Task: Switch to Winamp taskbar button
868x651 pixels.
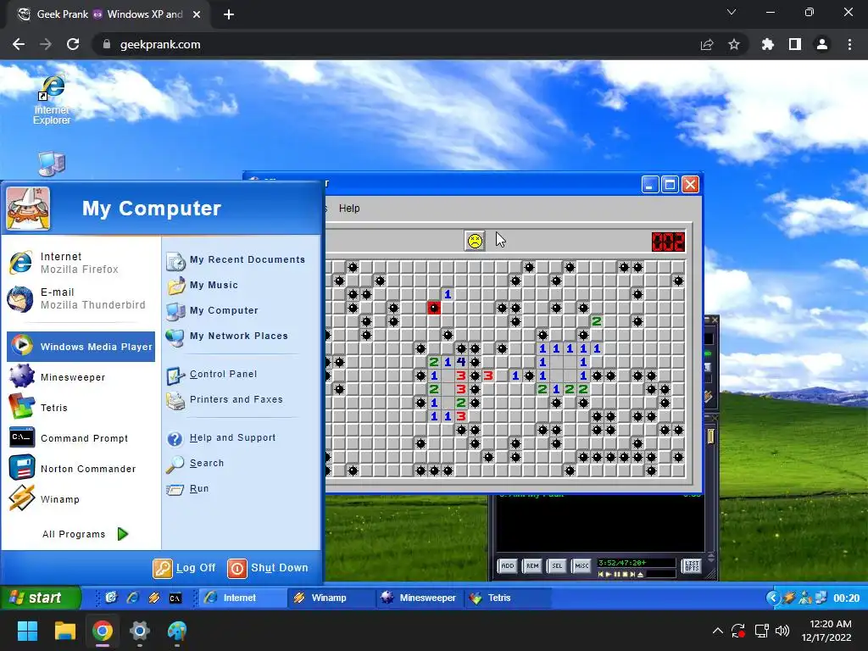Action: (331, 598)
